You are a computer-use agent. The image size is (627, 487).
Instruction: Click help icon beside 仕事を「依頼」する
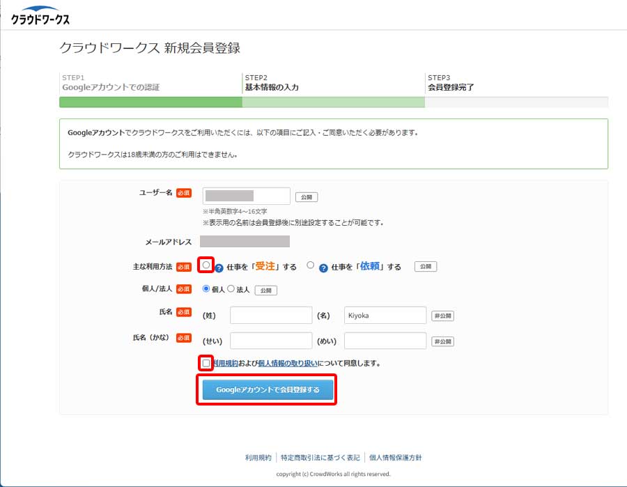tap(323, 268)
